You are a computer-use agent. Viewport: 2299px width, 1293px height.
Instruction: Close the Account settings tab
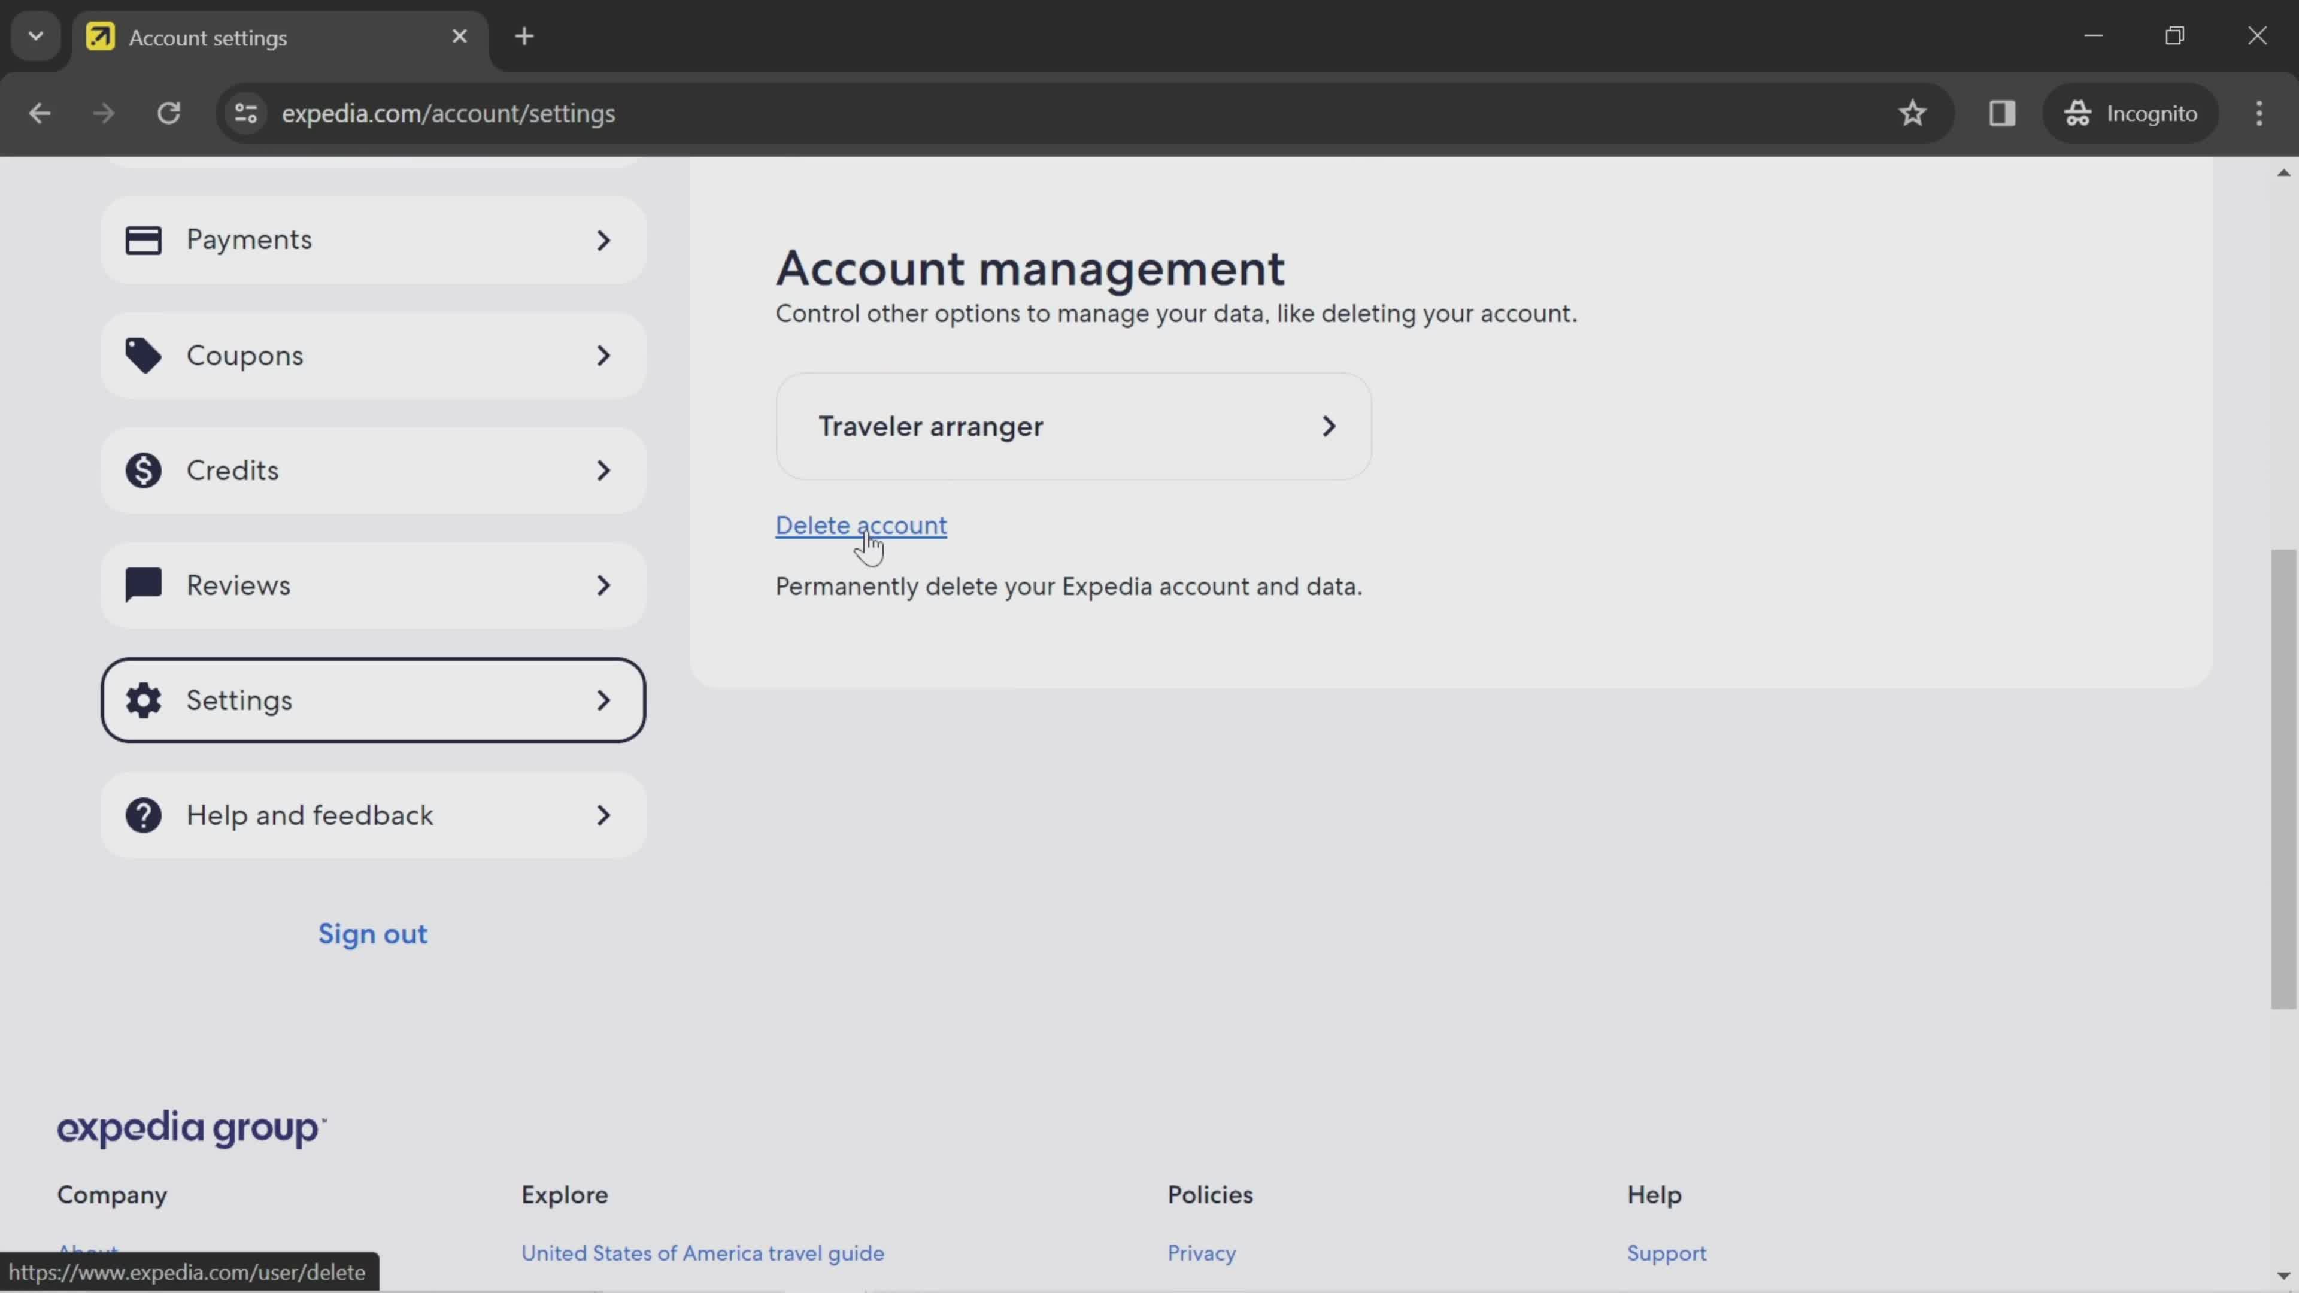(460, 37)
